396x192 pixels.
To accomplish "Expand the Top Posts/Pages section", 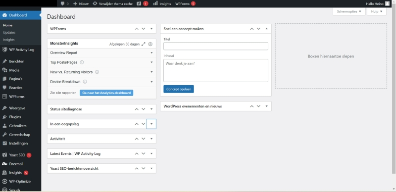I will (x=152, y=62).
